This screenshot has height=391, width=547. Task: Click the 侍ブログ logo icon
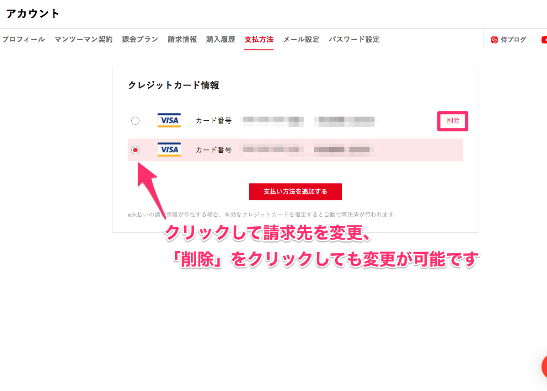point(494,40)
